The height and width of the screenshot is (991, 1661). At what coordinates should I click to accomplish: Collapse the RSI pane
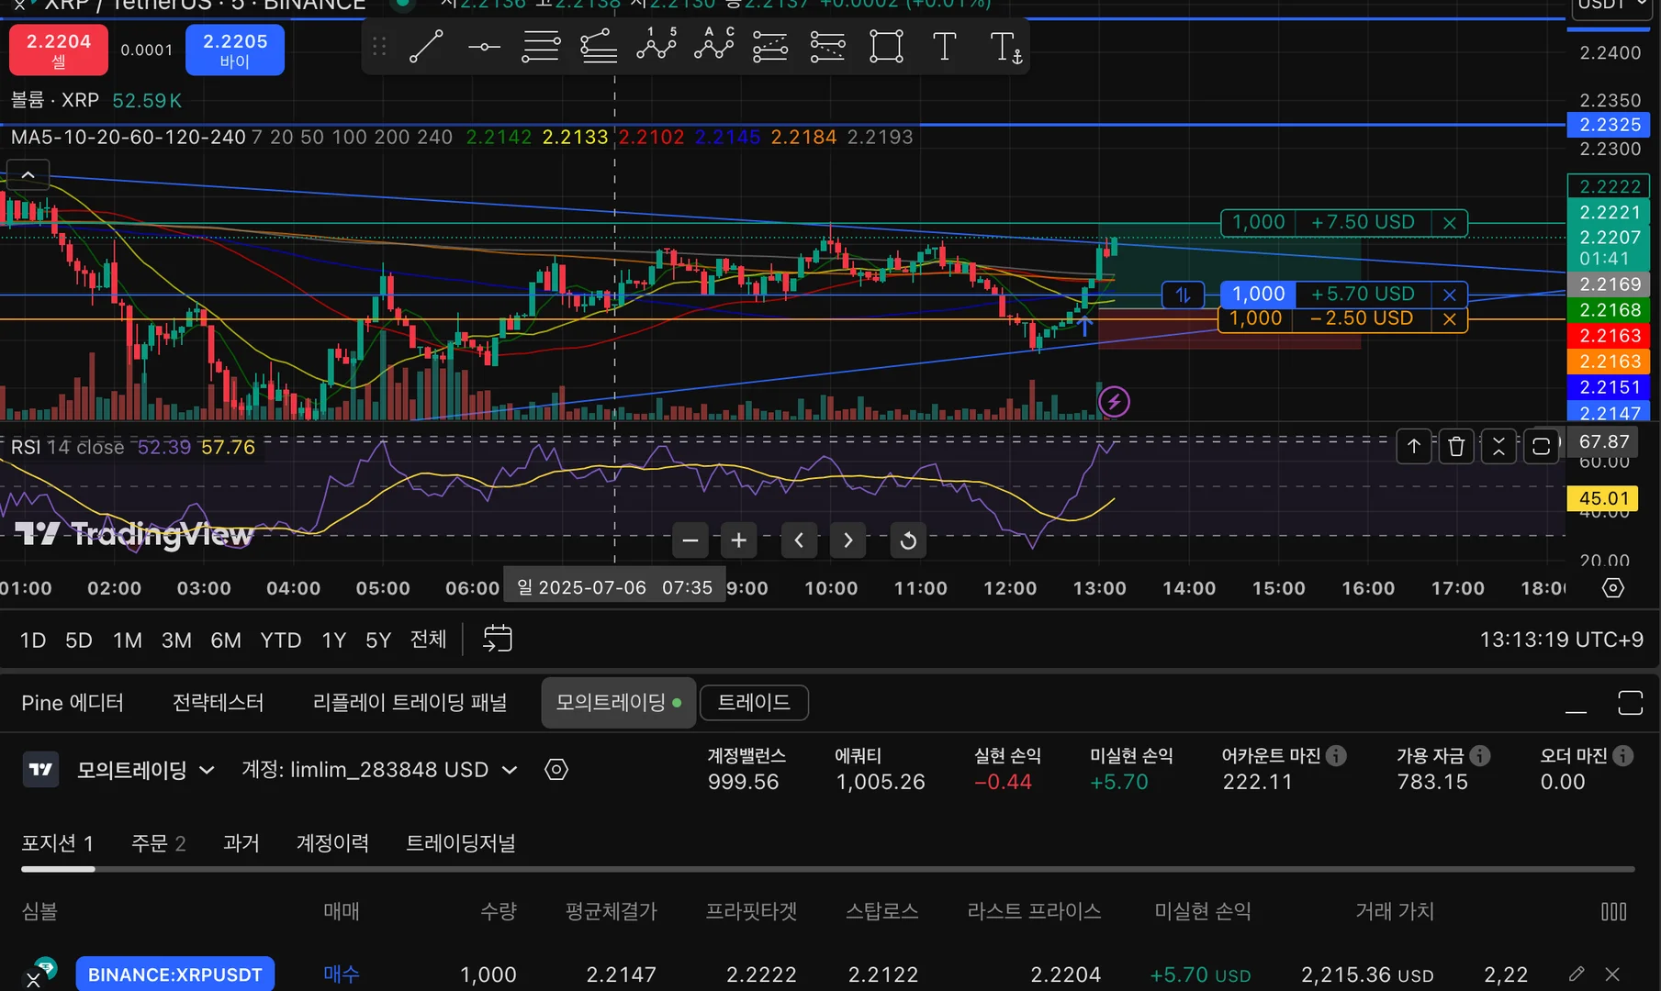click(x=1498, y=446)
